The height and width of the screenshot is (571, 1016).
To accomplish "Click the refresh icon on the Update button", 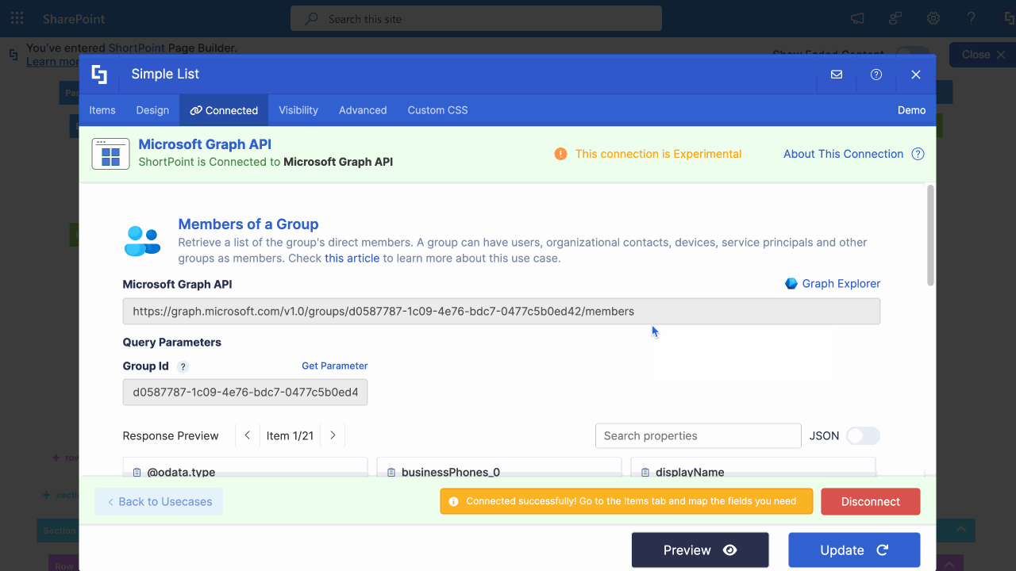I will click(882, 550).
